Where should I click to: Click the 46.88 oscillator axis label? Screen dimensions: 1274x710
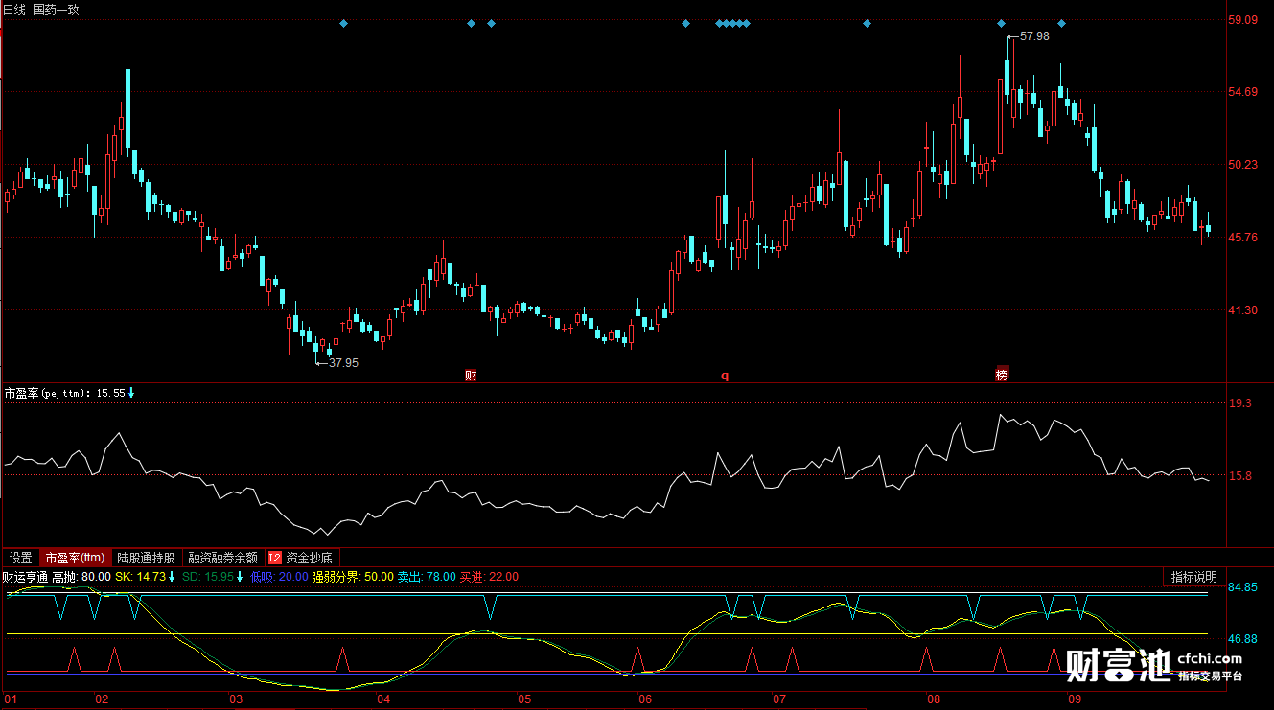point(1243,638)
